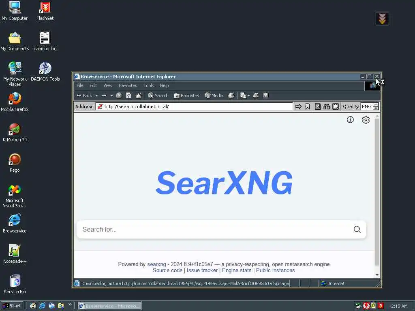Click the FlashGet floating drop zone icon

click(x=382, y=19)
